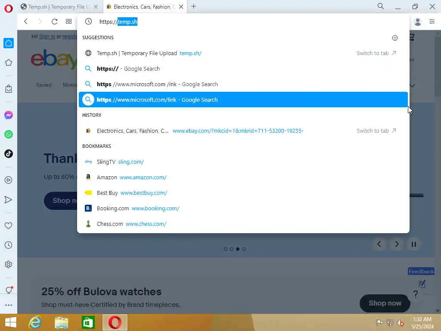Pause the ebay banner carousel
Screen dimensions: 441x331
(x=414, y=244)
